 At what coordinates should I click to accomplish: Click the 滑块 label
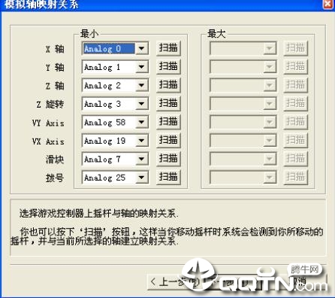coord(55,160)
